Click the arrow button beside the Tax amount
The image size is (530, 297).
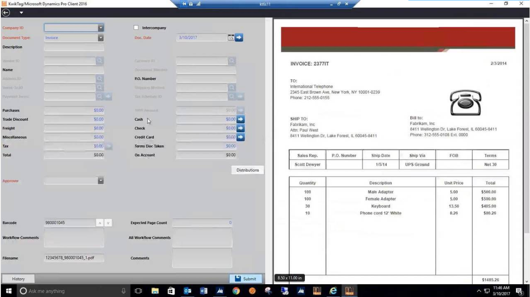pyautogui.click(x=108, y=146)
